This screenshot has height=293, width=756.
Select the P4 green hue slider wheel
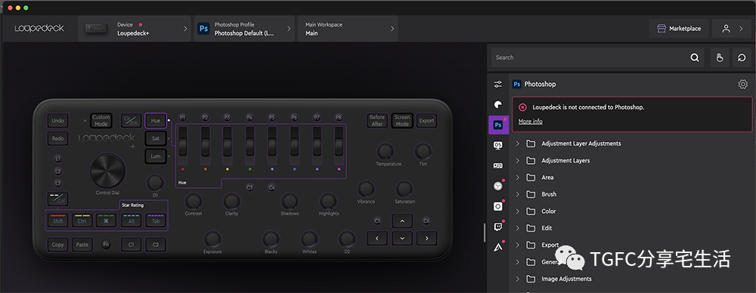click(250, 145)
